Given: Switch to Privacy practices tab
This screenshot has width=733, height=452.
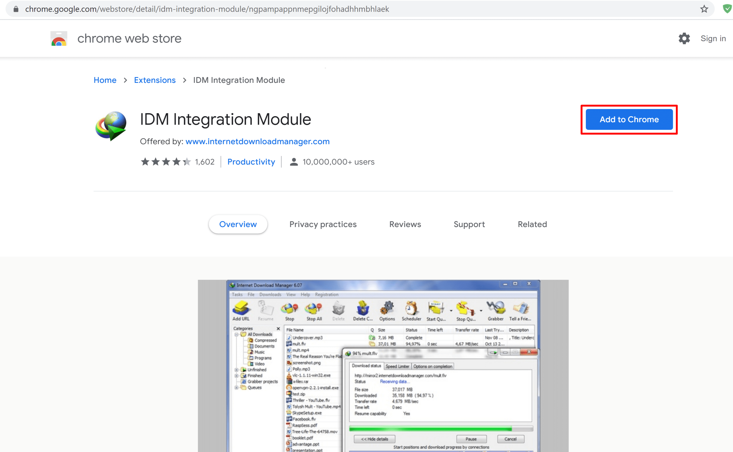Looking at the screenshot, I should 323,224.
